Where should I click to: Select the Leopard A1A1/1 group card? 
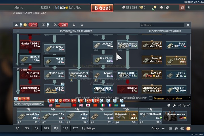tap(79, 75)
